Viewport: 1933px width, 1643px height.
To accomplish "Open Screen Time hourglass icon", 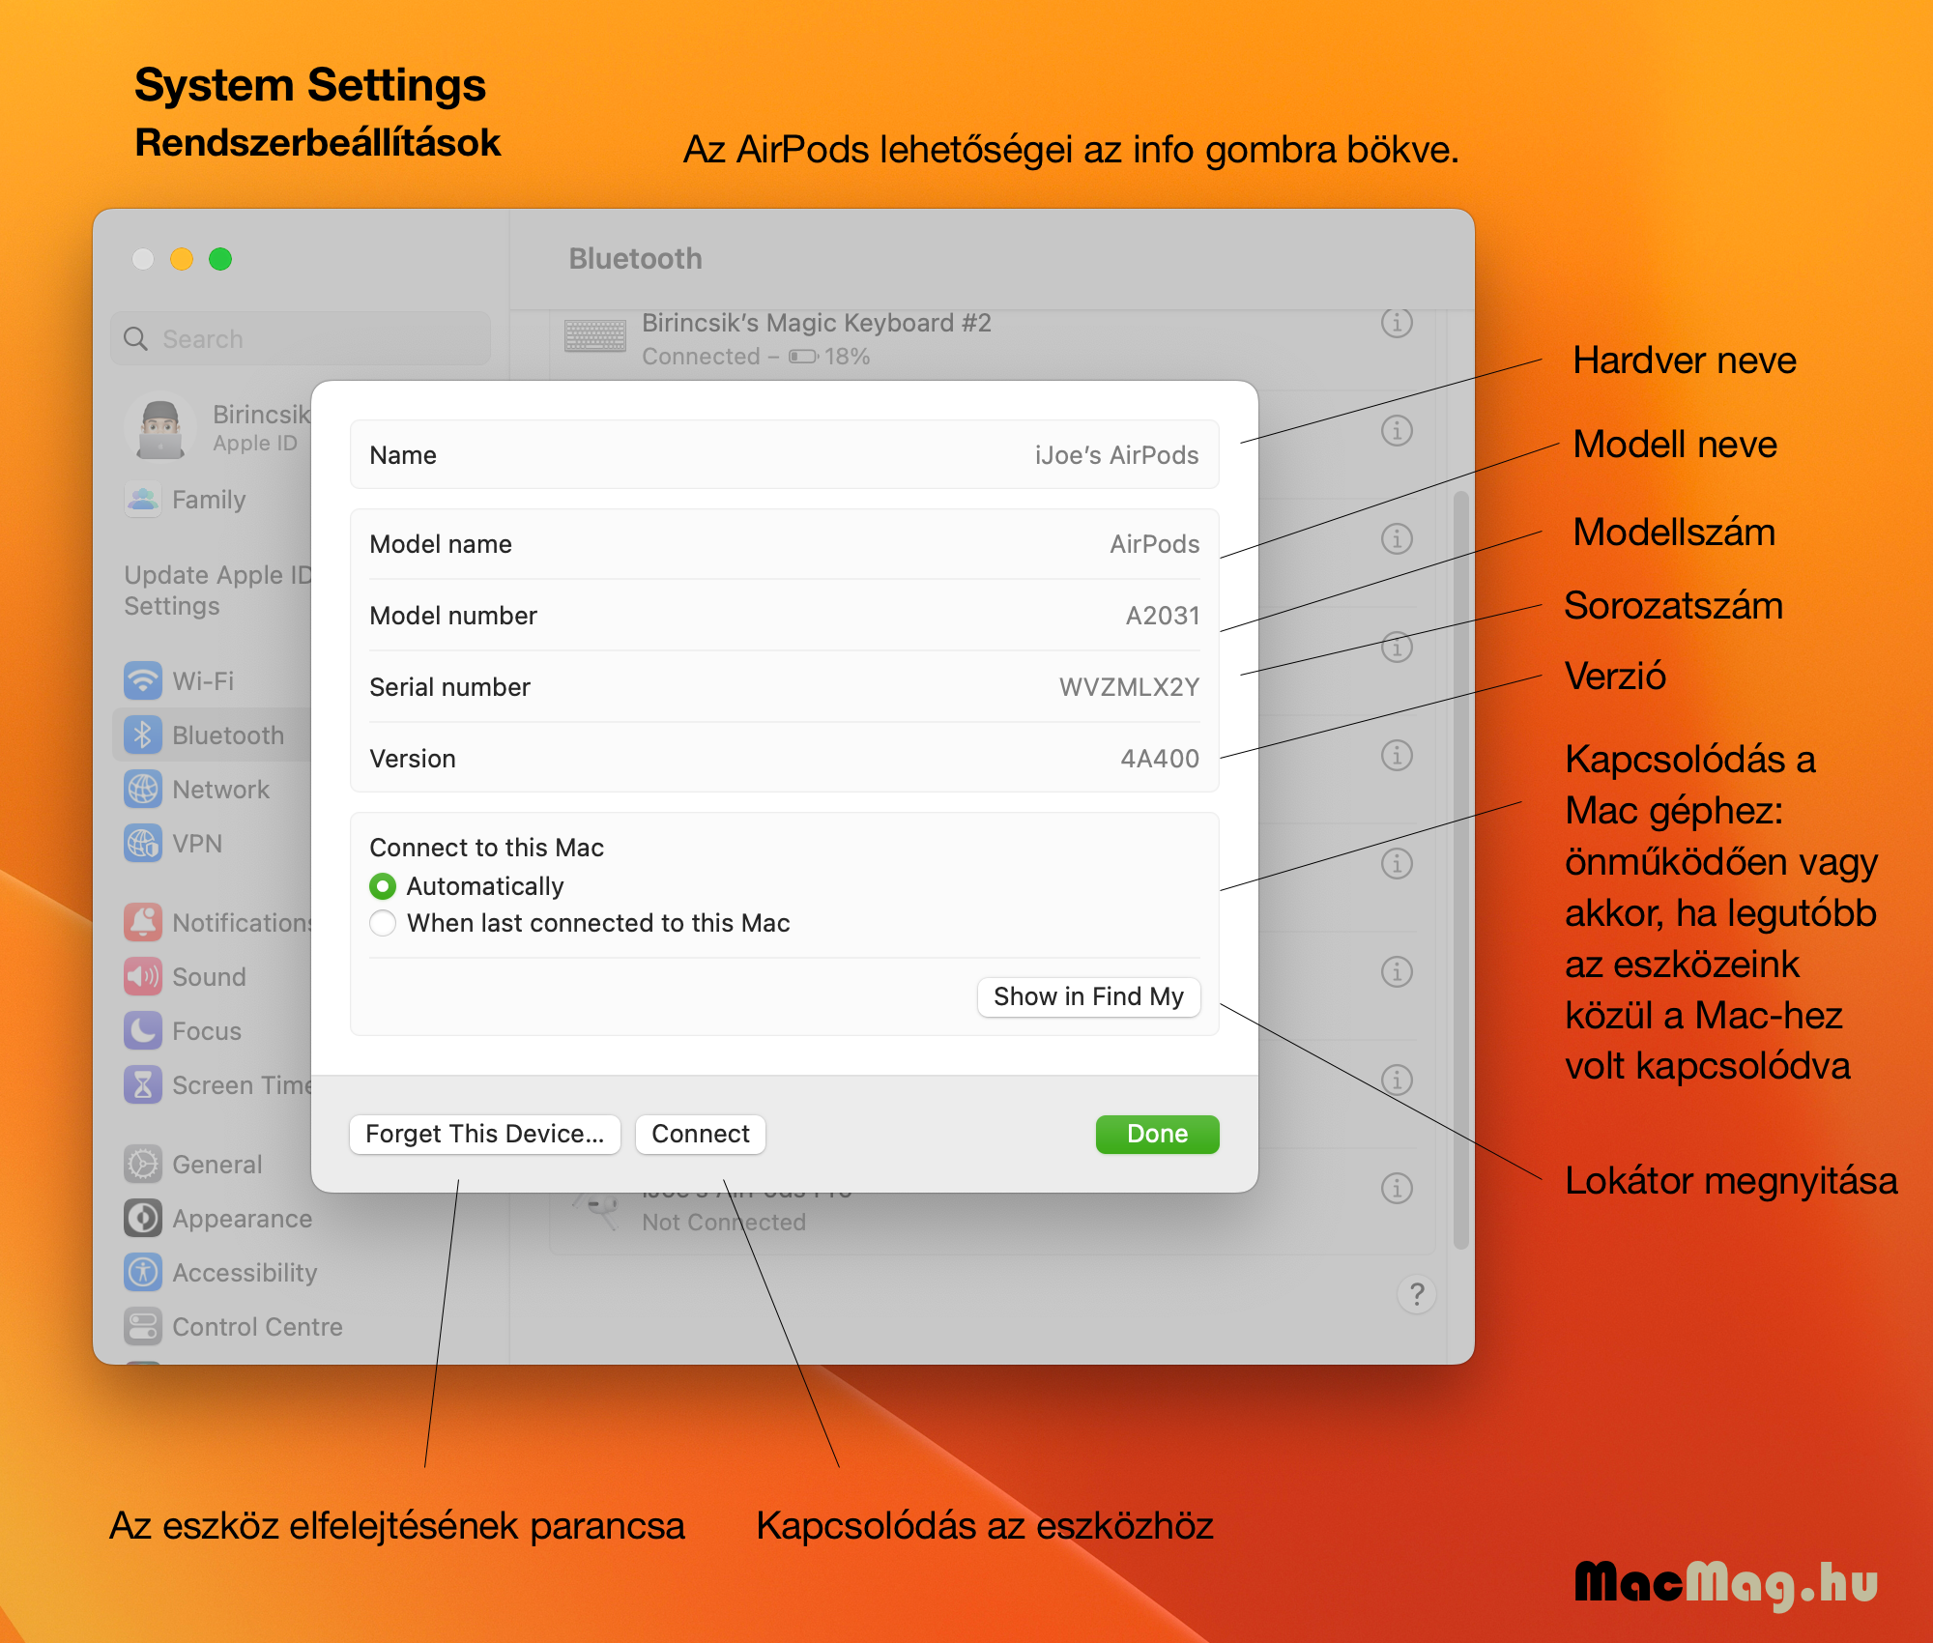I will pyautogui.click(x=143, y=1084).
